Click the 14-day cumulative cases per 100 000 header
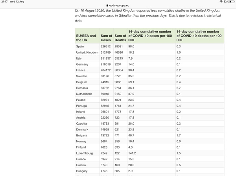 (x=151, y=36)
